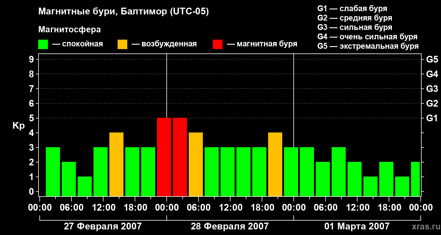Select the "01 Марта 2007" date label
Screen dimensions: 441x235
tap(357, 226)
